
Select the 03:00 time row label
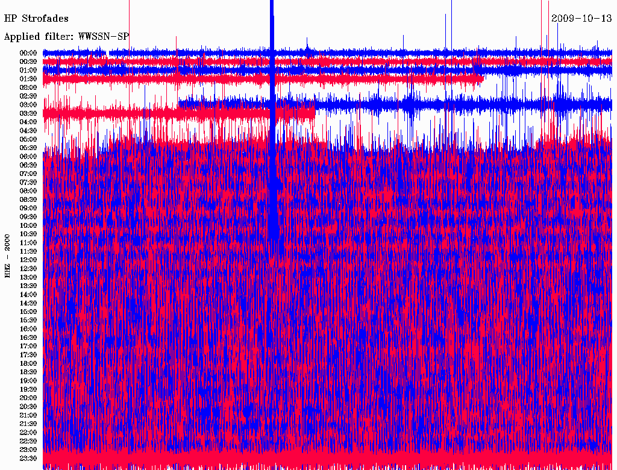pyautogui.click(x=29, y=105)
